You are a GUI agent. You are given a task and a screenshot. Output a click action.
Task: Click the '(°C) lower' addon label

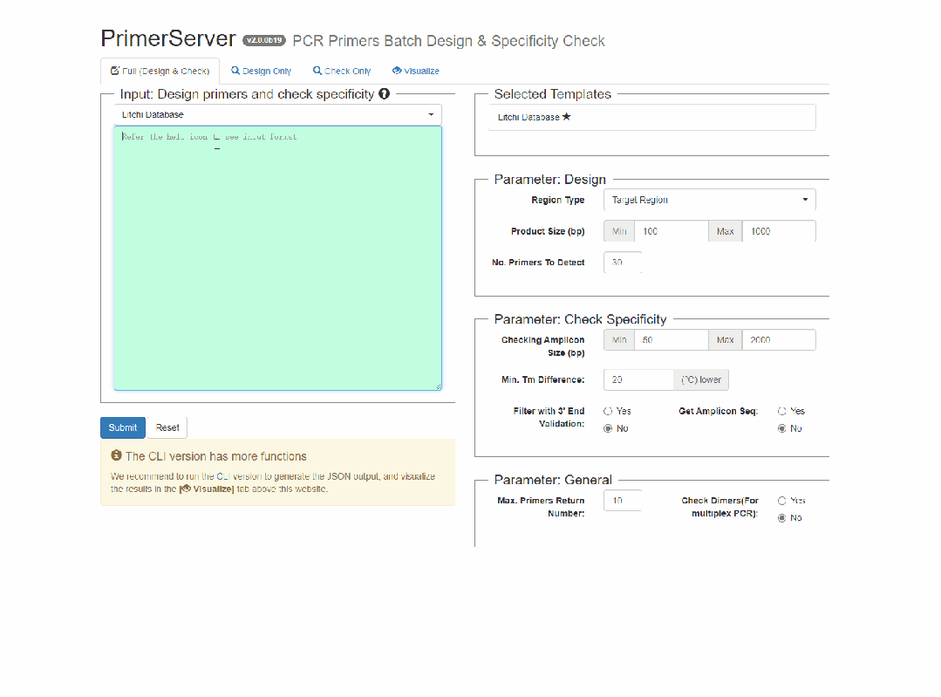coord(701,380)
